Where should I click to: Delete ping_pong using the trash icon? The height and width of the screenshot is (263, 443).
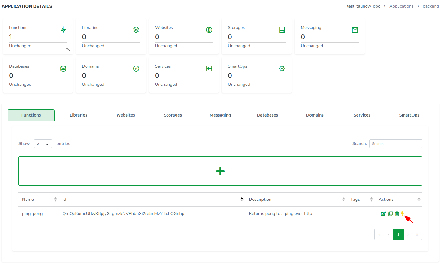coord(397,214)
